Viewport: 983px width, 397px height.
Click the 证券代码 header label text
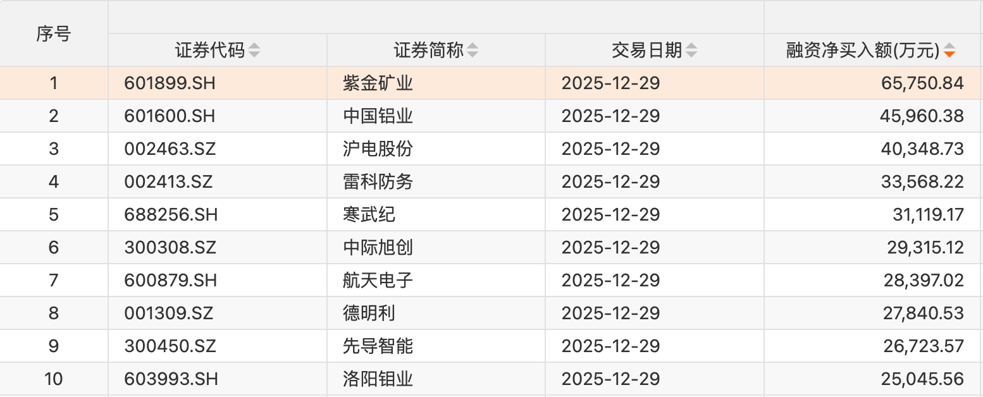(x=209, y=51)
